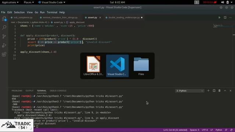Screen dimensions: 235x132
Task: Open the terminal selector dropdown '2: Python'
Action: coord(189,91)
